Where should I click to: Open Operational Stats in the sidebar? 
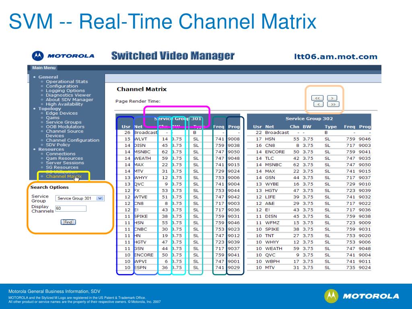[x=67, y=81]
